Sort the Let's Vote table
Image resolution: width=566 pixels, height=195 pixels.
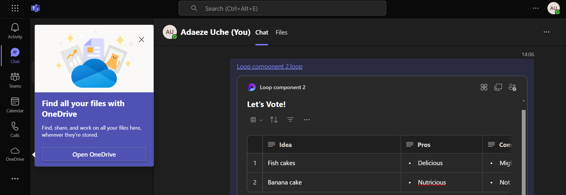pos(274,120)
